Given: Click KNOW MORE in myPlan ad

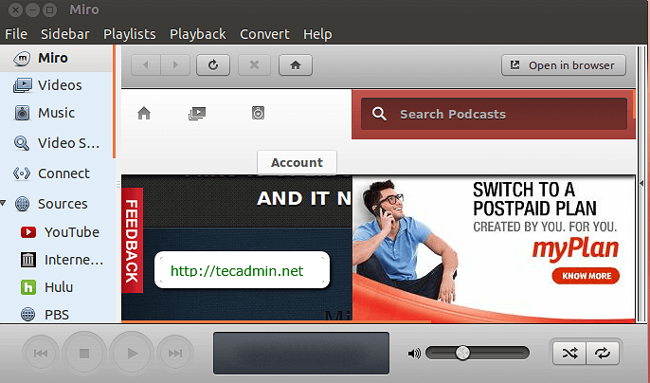Looking at the screenshot, I should point(586,276).
